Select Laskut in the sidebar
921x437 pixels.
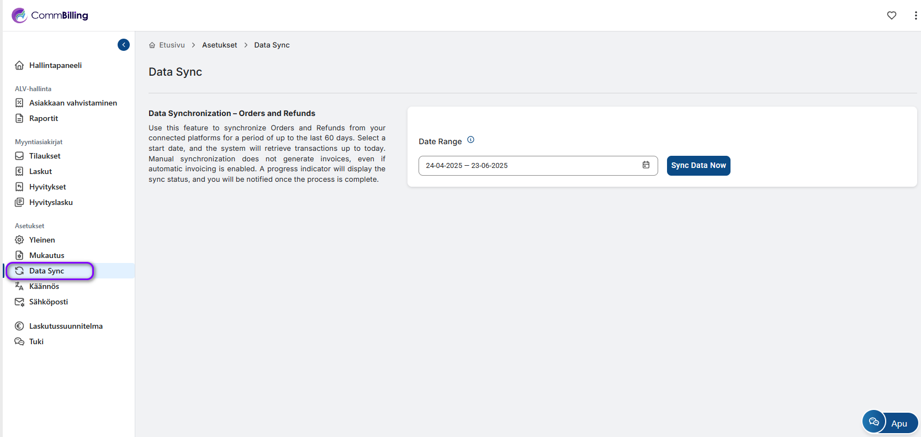point(40,171)
